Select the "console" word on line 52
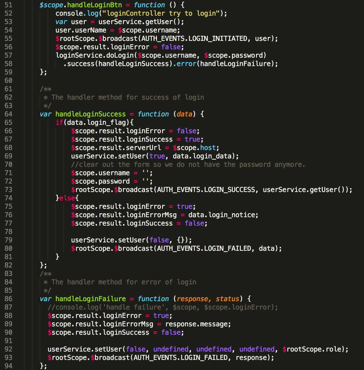The image size is (364, 370). [x=69, y=13]
